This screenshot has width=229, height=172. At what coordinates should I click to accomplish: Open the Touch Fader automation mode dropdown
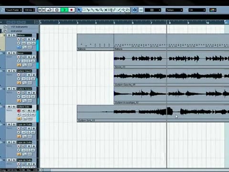(13, 10)
